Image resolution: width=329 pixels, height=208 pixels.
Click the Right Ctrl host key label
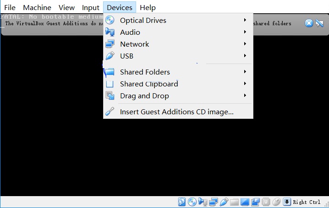click(x=307, y=202)
